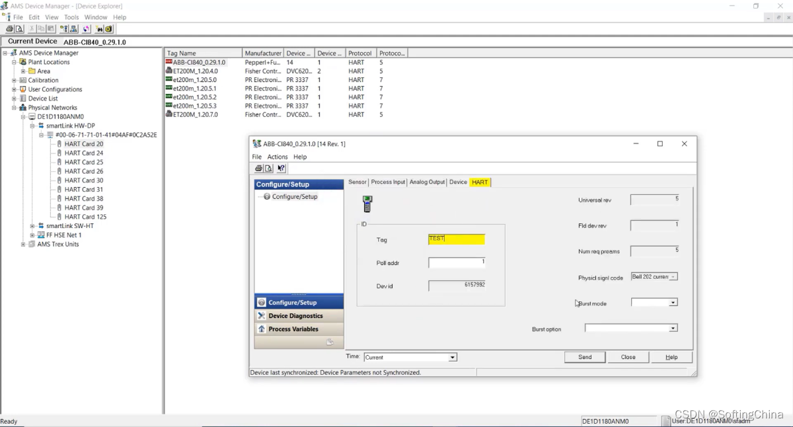Click the Configure/Setup navigation bar button
Screen dimensions: 793x427
299,303
